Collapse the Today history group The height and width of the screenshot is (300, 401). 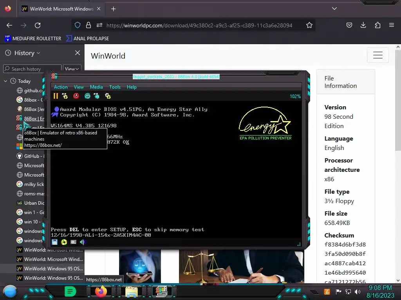point(5,81)
